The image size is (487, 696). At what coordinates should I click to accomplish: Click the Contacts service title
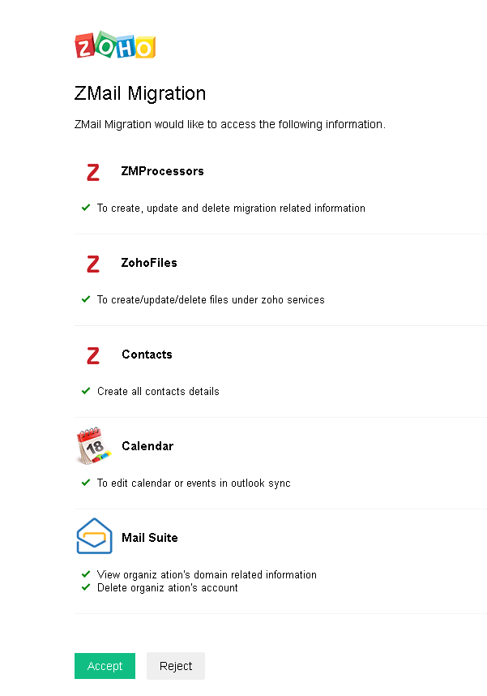click(x=147, y=354)
